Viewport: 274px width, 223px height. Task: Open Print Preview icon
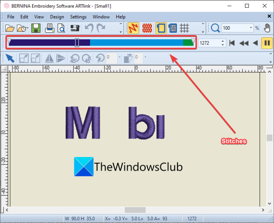tap(61, 28)
